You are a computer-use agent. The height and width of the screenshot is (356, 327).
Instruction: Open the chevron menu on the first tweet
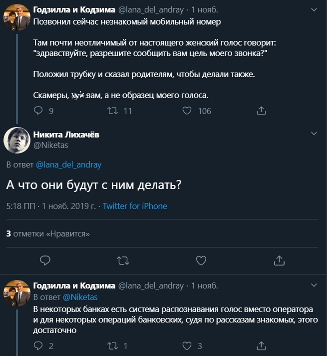pos(314,9)
